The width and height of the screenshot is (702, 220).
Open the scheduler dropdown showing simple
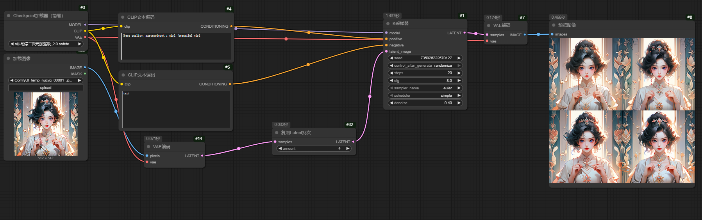pyautogui.click(x=425, y=96)
